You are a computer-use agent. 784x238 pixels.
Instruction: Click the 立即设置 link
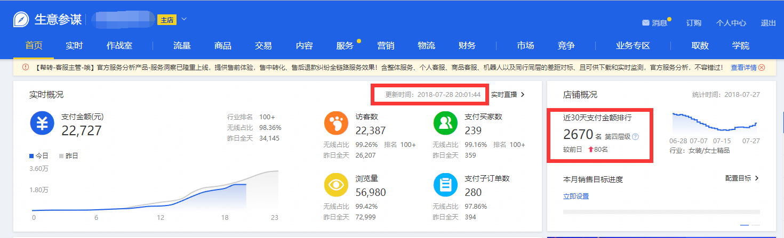pos(576,196)
